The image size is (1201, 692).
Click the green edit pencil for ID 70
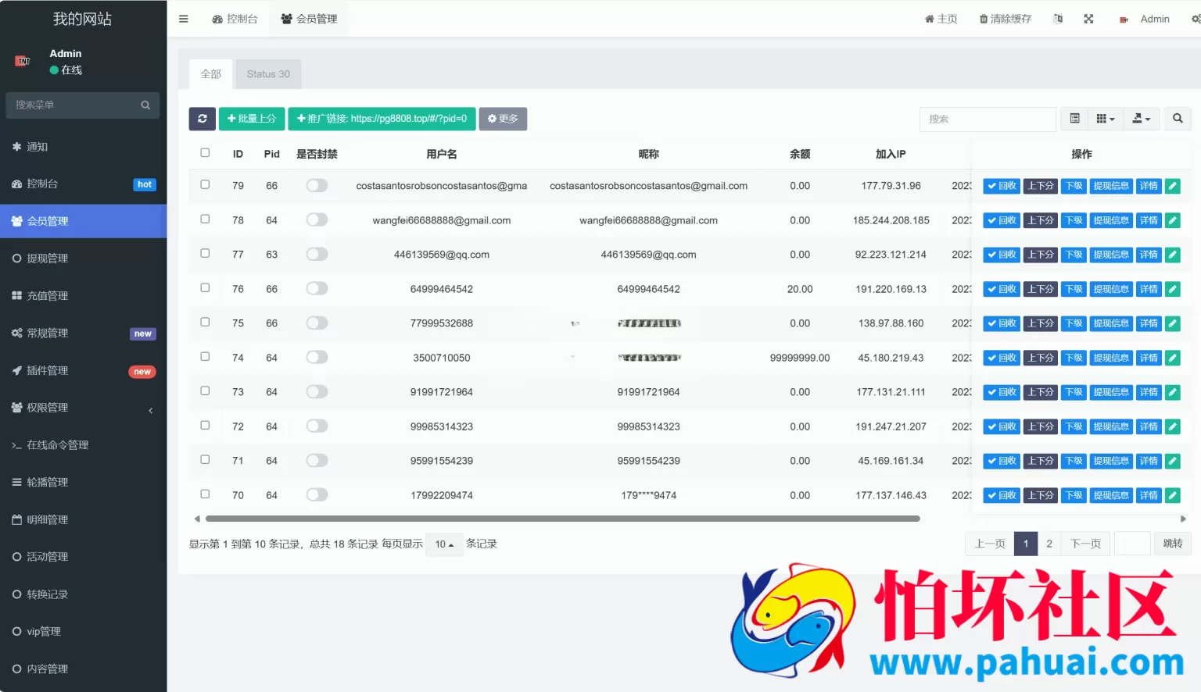pyautogui.click(x=1173, y=495)
